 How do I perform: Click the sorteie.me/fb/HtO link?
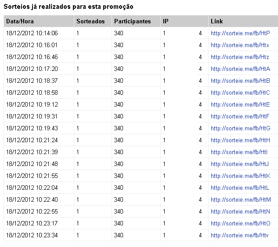coord(240,223)
